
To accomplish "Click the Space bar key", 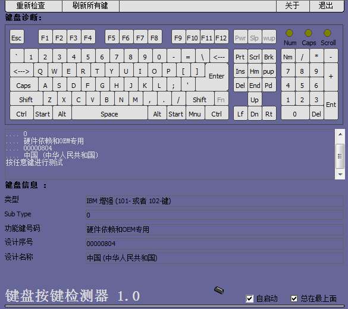I will coord(109,113).
